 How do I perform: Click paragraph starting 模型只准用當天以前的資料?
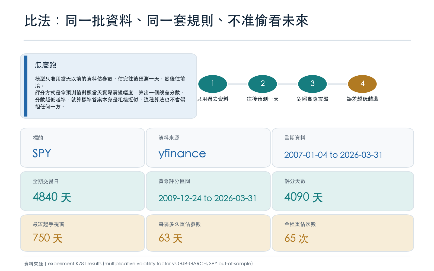110,82
